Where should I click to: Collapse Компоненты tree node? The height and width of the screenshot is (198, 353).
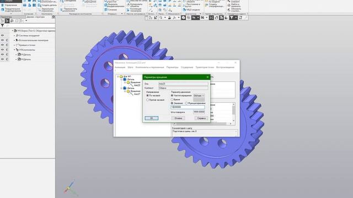14,50
